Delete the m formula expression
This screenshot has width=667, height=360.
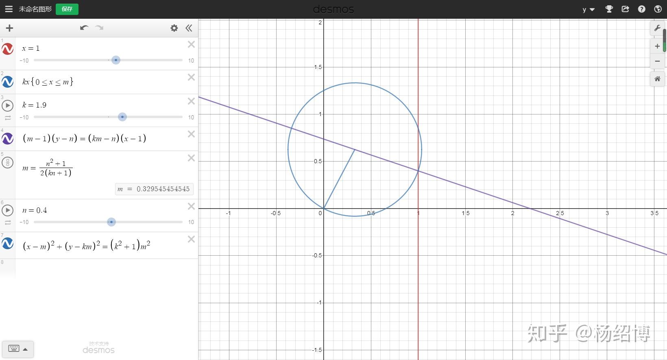[x=191, y=158]
